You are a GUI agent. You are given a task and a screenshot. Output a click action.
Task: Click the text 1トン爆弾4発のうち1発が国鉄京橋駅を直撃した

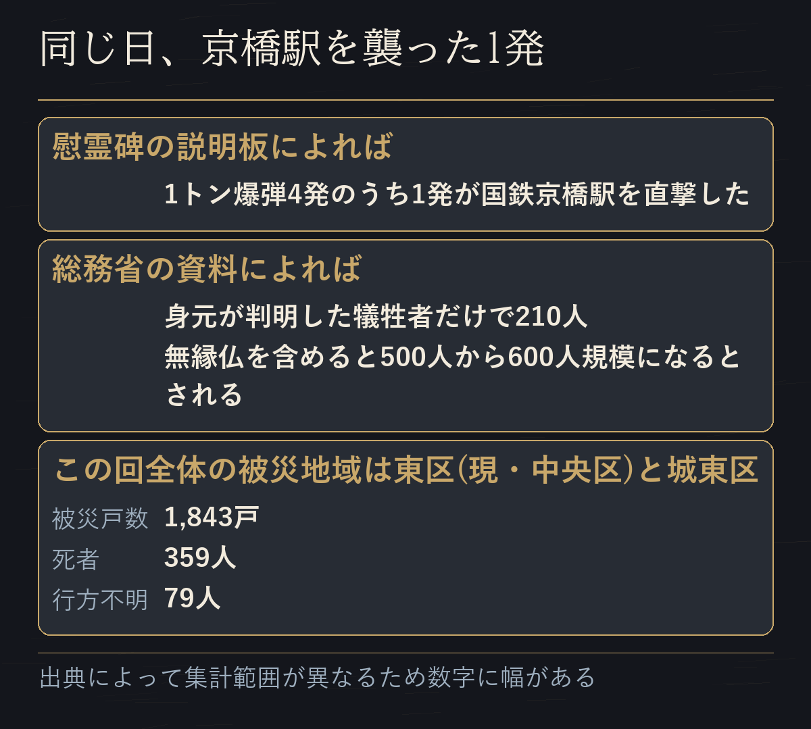click(457, 195)
